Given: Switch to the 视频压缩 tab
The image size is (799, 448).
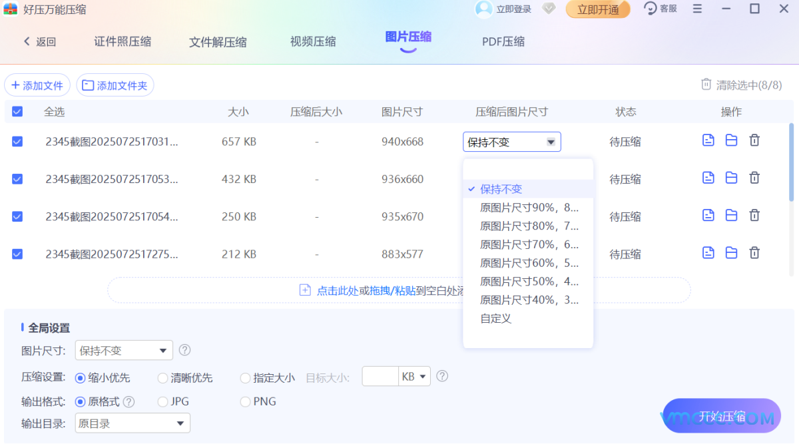Looking at the screenshot, I should 312,41.
